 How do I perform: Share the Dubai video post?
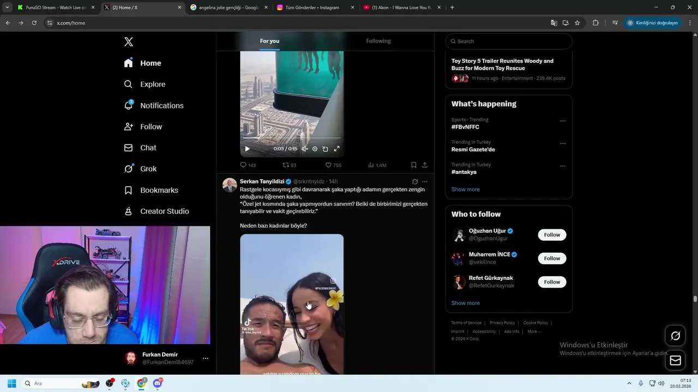pos(425,165)
